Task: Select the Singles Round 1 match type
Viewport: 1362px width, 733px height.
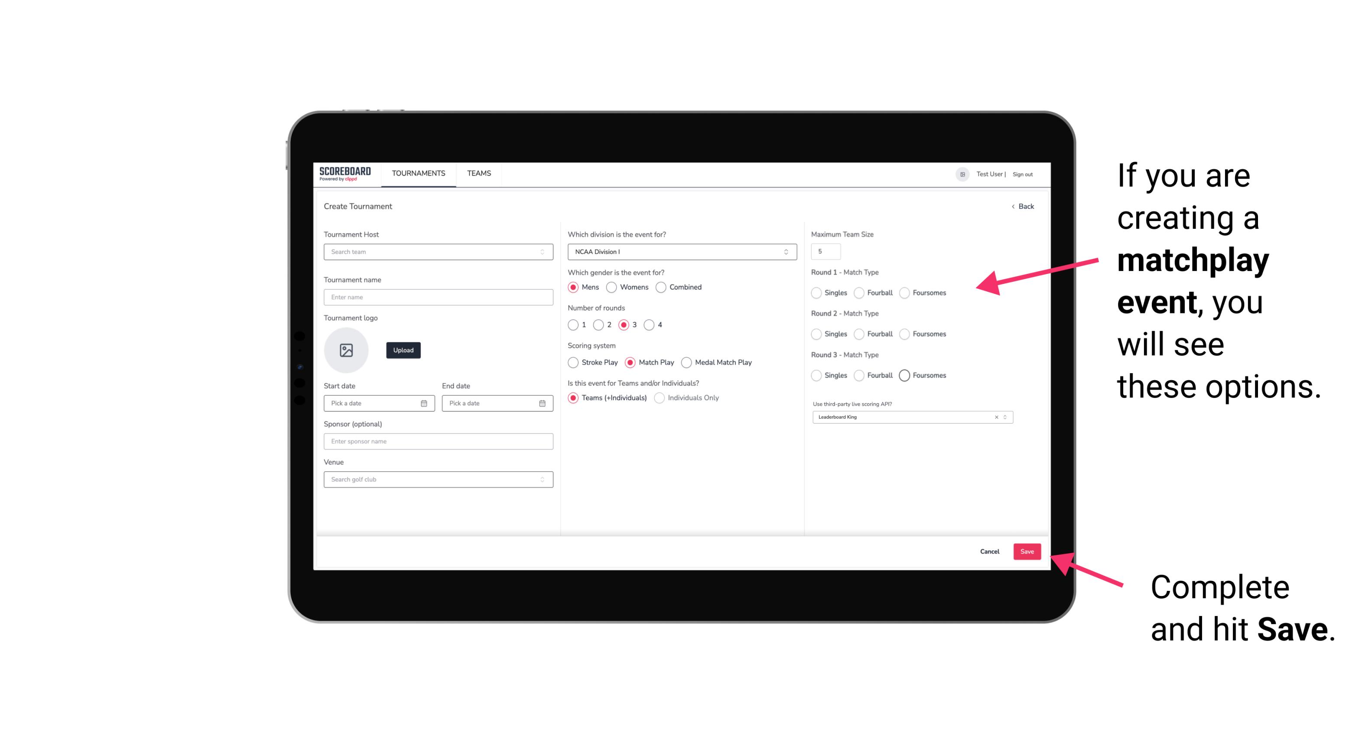Action: coord(816,292)
